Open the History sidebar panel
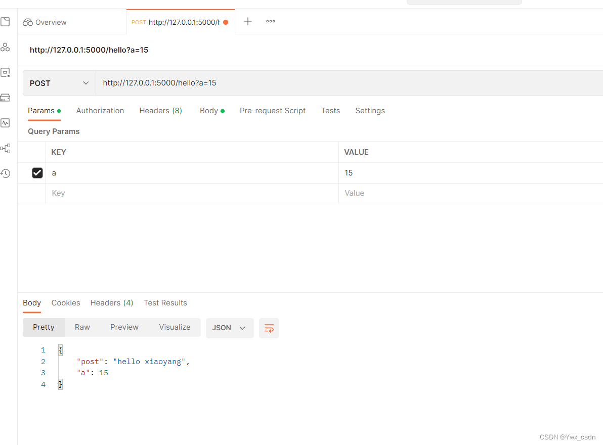603x445 pixels. pos(6,173)
